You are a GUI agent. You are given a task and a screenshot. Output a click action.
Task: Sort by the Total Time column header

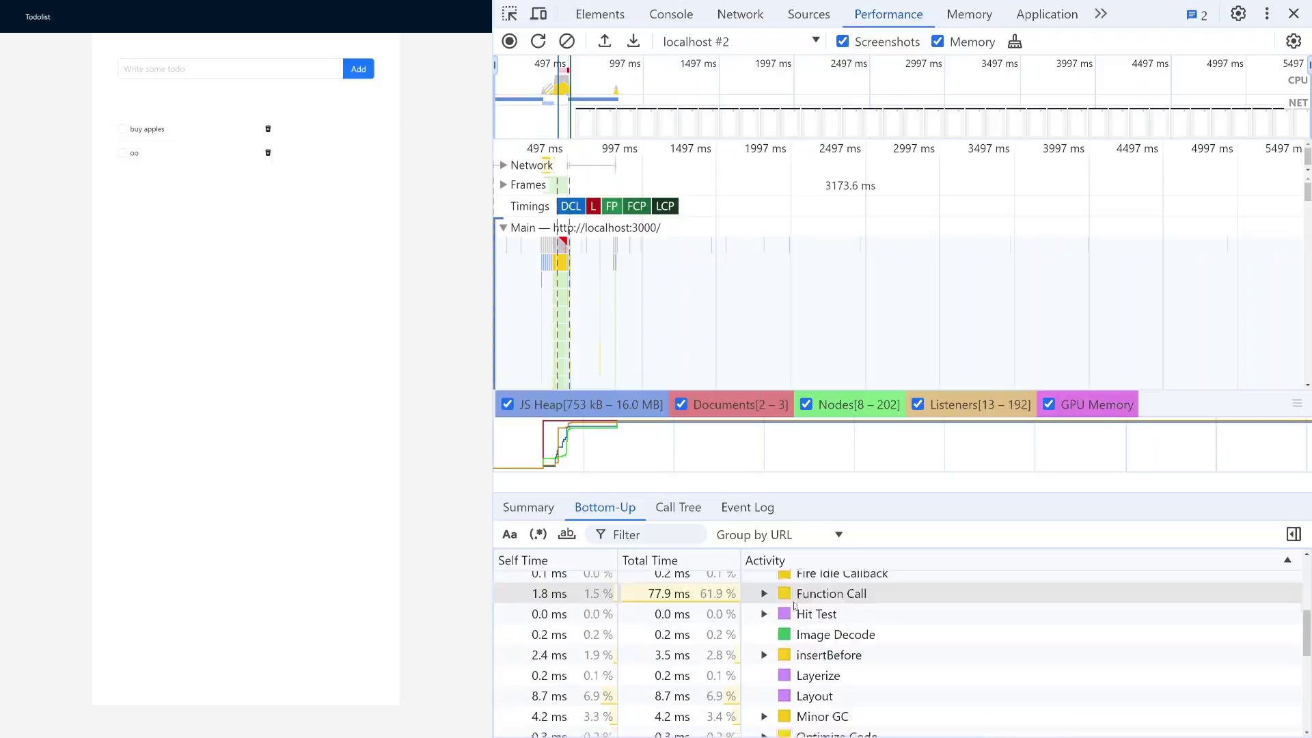point(679,560)
